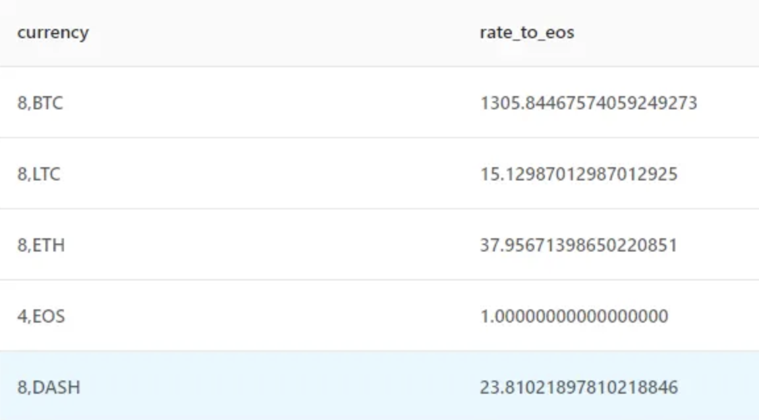Click rate value 1.0000000000000000
The height and width of the screenshot is (420, 759).
[x=574, y=317]
